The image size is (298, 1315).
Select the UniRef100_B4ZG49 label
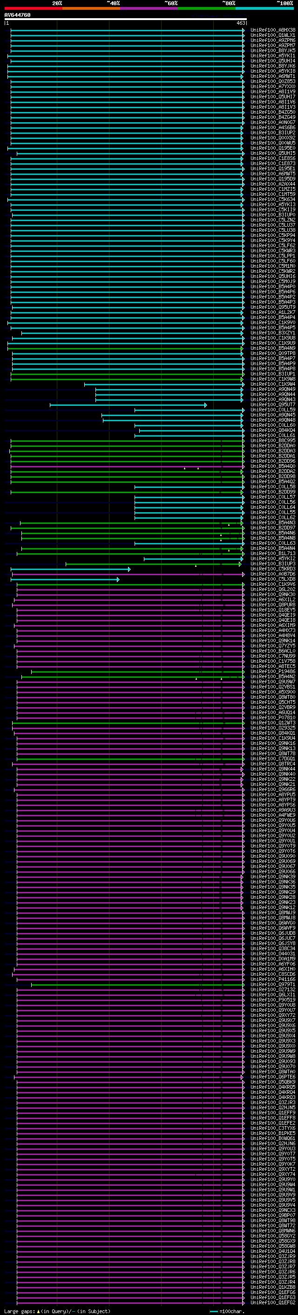tap(273, 118)
